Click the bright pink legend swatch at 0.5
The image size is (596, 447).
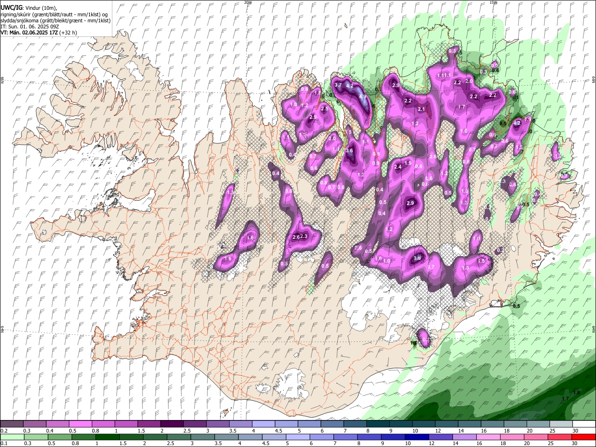pyautogui.click(x=80, y=424)
